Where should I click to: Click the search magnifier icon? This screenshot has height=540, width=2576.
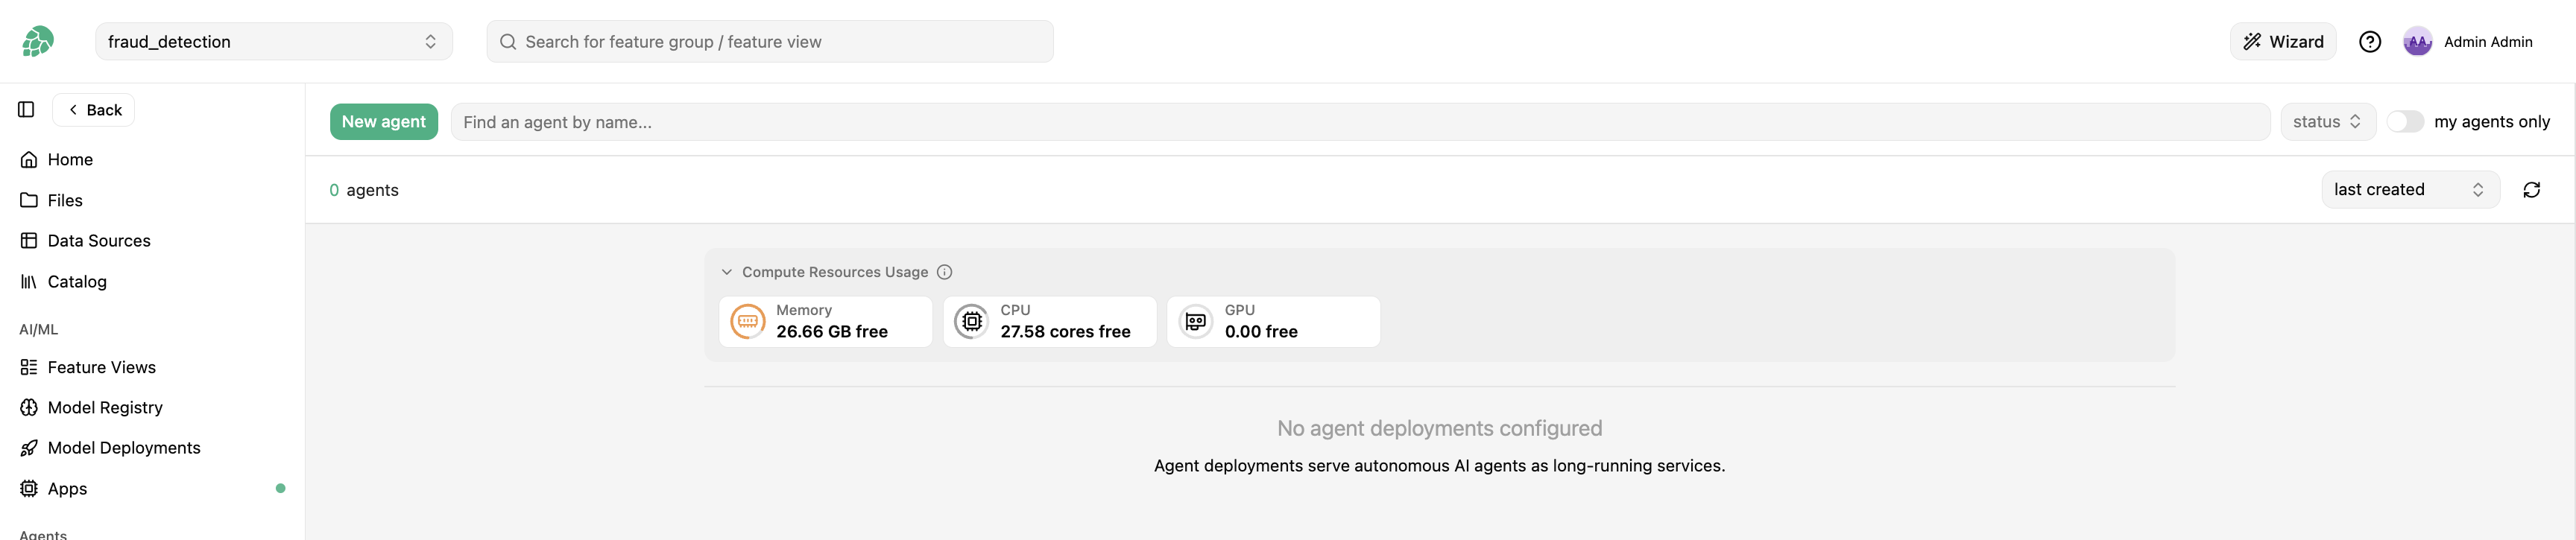[x=508, y=42]
